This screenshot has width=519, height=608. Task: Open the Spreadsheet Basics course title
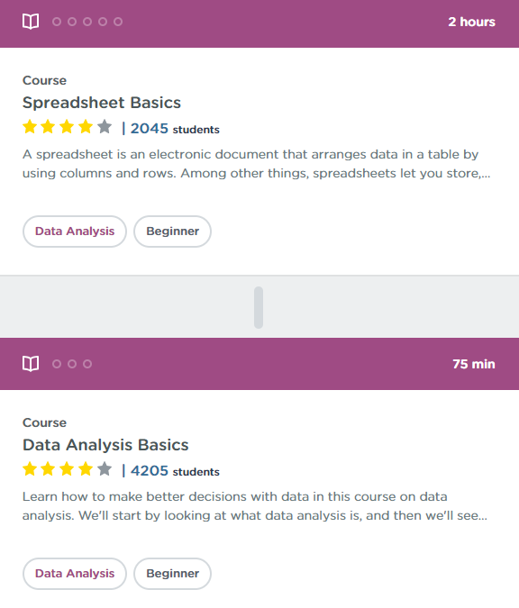pyautogui.click(x=102, y=103)
